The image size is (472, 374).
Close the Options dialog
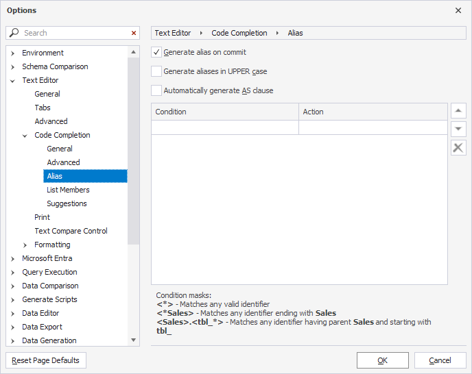tap(458, 10)
